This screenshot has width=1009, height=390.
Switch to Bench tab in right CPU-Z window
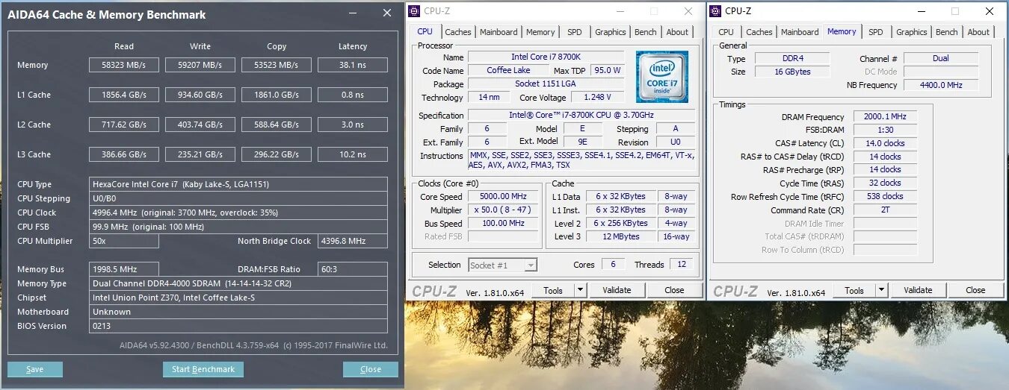[947, 32]
